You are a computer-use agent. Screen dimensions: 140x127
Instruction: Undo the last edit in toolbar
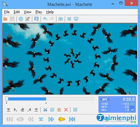(x=45, y=19)
